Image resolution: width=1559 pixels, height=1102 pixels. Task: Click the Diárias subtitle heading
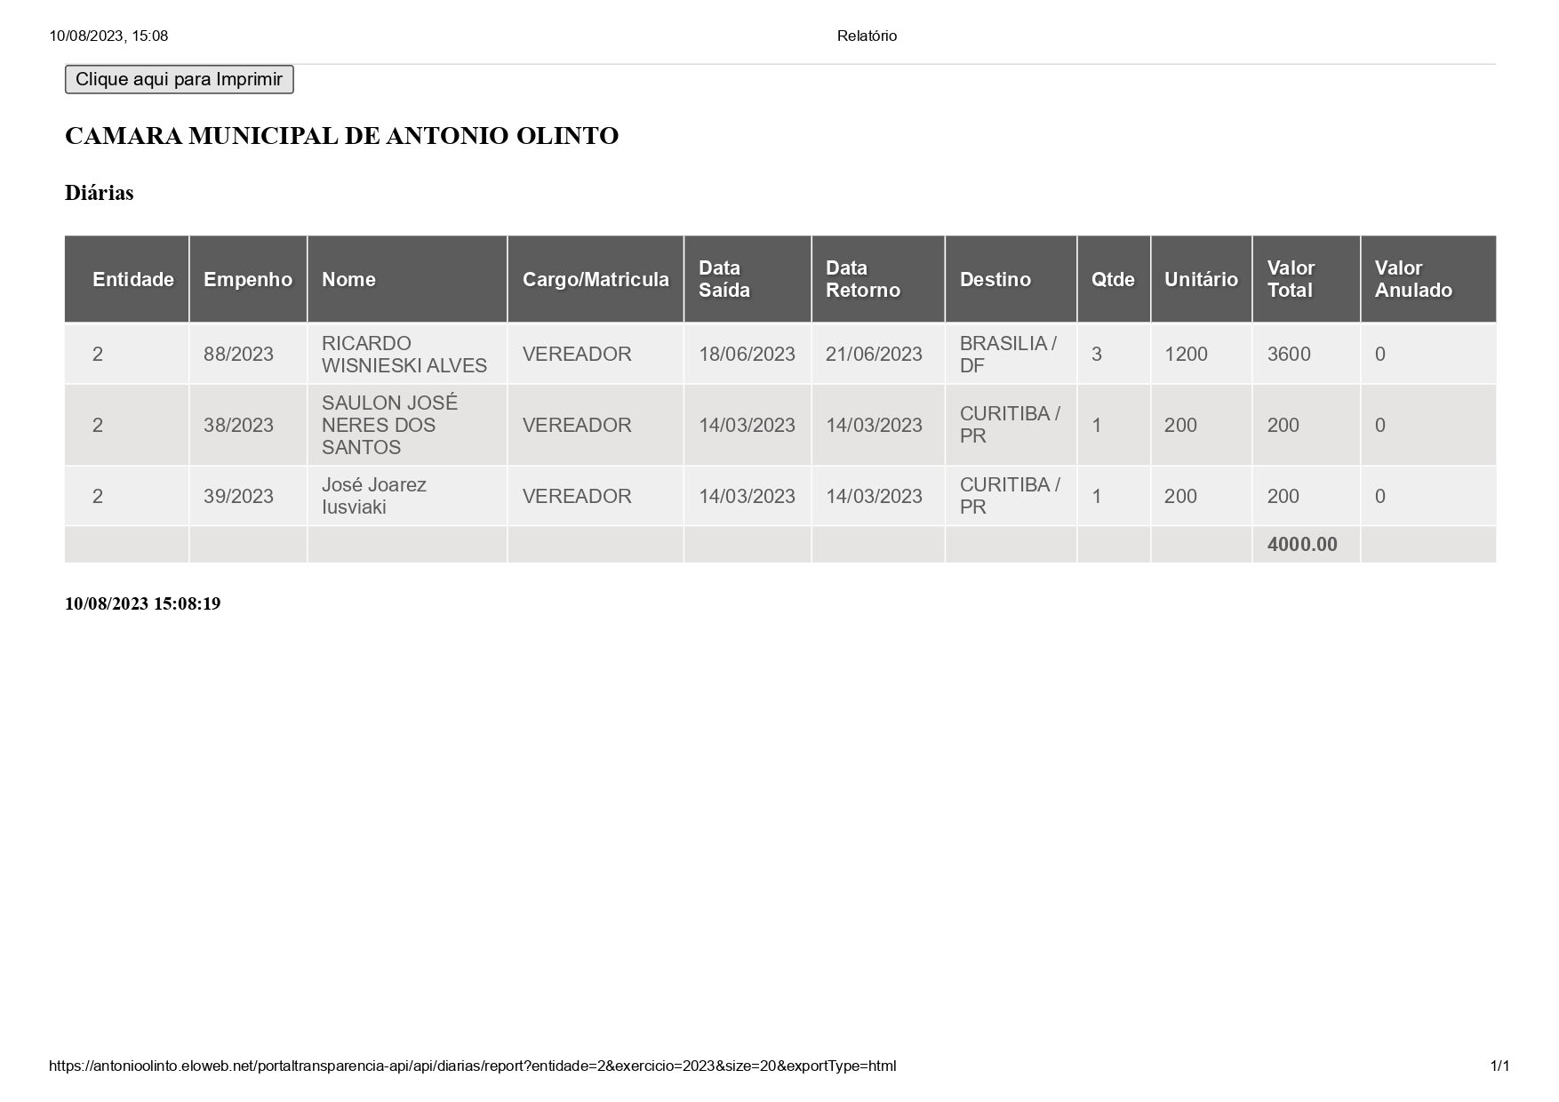click(x=99, y=193)
